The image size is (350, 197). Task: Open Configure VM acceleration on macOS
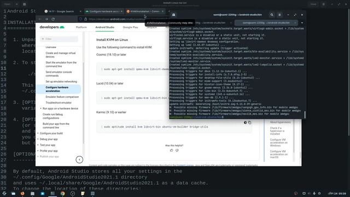click(x=279, y=154)
